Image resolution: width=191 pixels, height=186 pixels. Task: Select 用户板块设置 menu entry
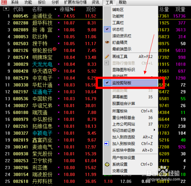coord(123,158)
